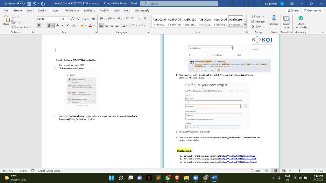Screen dimensions: 326x183
Task: Toggle Bold formatting
Action: 39,25
